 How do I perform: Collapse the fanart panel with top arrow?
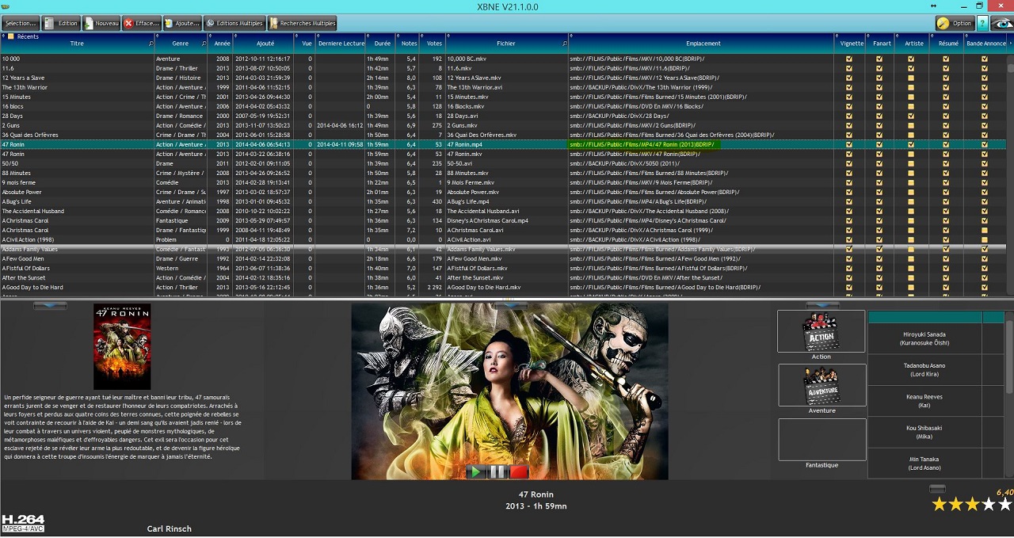(x=509, y=304)
